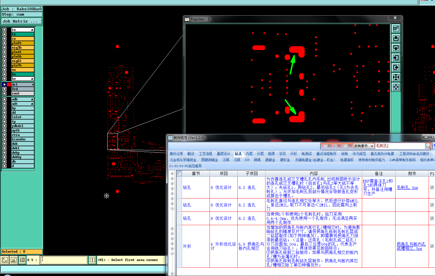Click the 附件 column header

coord(412,173)
